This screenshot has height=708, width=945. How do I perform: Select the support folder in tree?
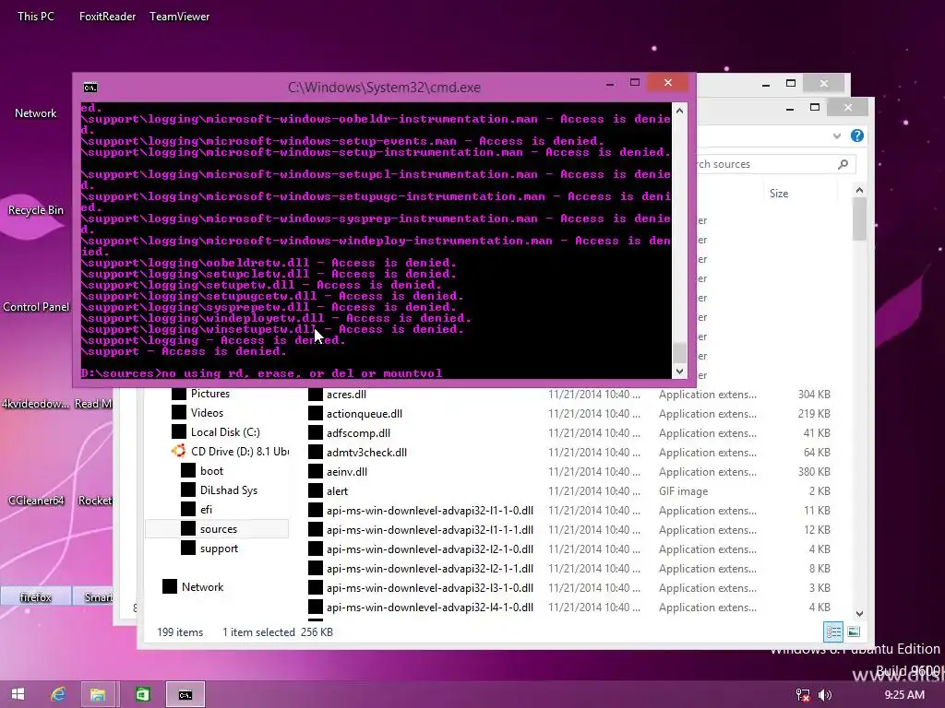click(x=219, y=549)
